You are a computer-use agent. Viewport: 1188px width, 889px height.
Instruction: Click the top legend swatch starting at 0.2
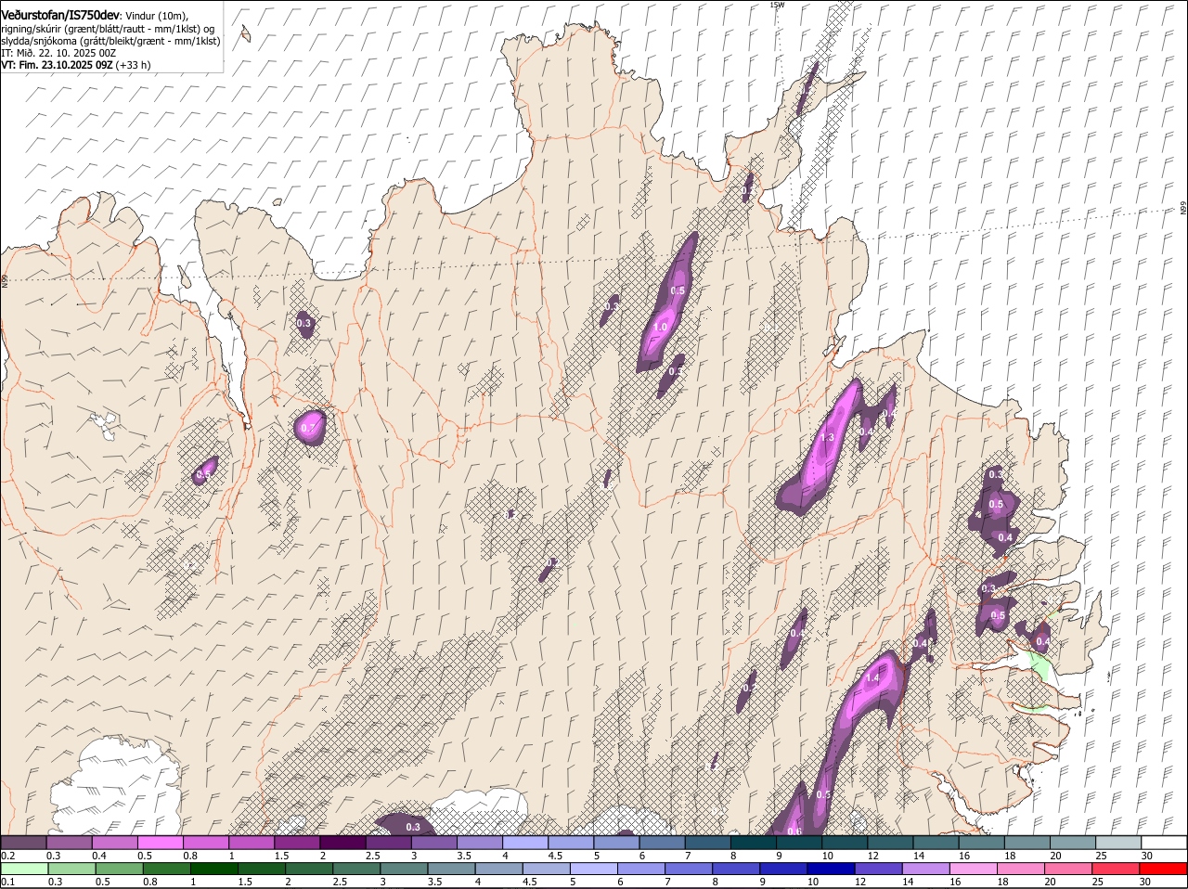(x=24, y=842)
